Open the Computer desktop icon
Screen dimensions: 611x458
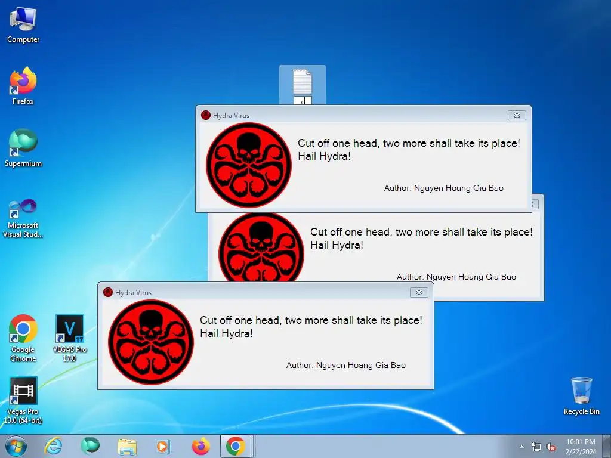tap(23, 25)
